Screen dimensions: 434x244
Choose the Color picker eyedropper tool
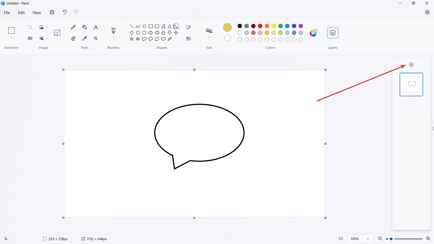(84, 38)
